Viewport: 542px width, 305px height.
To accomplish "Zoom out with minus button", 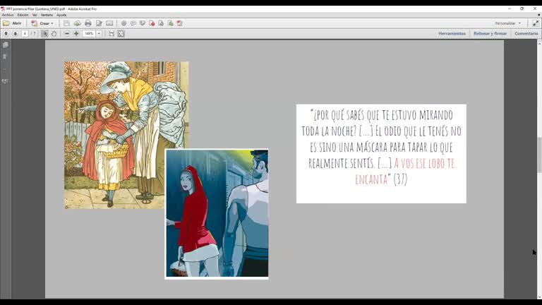I will 67,33.
